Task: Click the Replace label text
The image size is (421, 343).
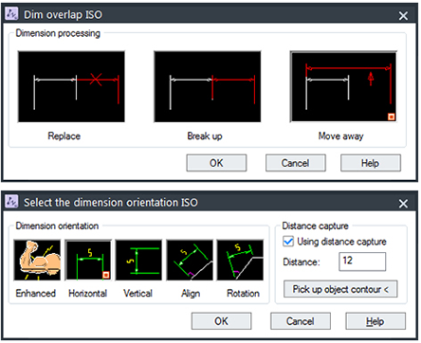Action: (64, 136)
